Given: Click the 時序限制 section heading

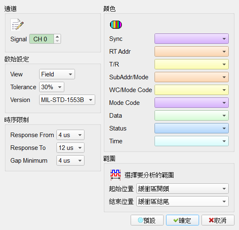Looking at the screenshot, I should 16,120.
